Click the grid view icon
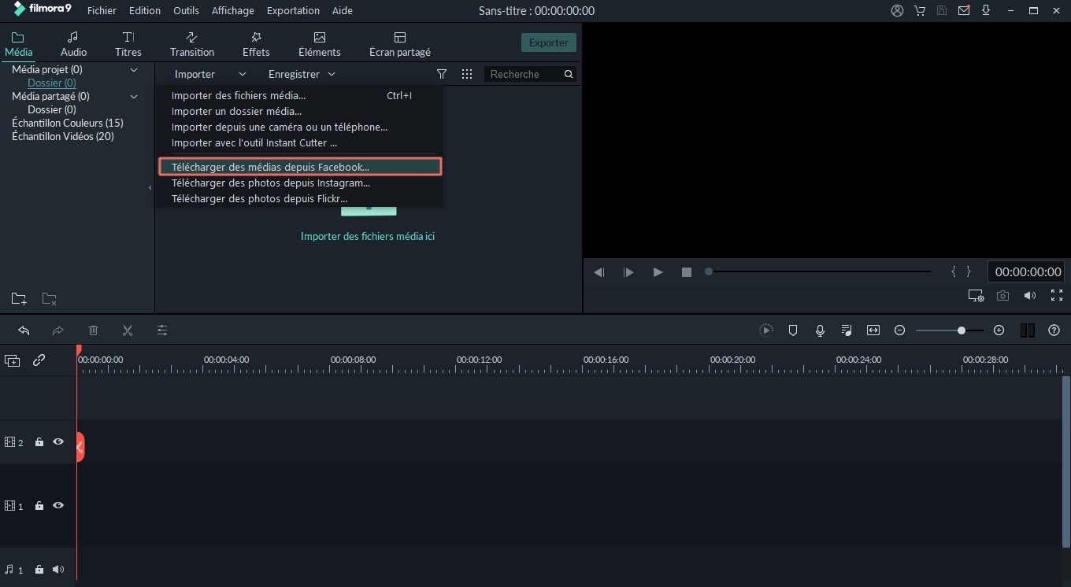Screen dimensions: 1071x587 [x=467, y=74]
